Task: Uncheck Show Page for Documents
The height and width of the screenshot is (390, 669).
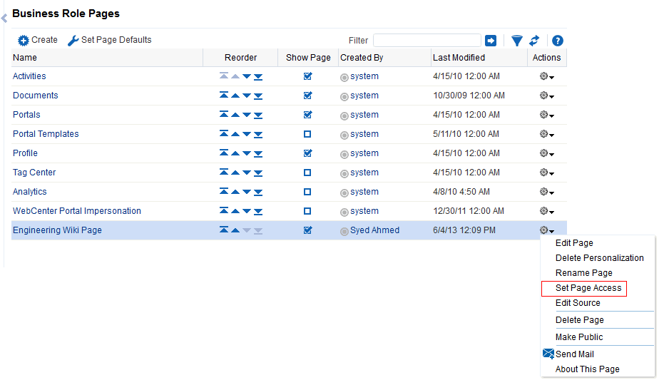Action: [307, 96]
